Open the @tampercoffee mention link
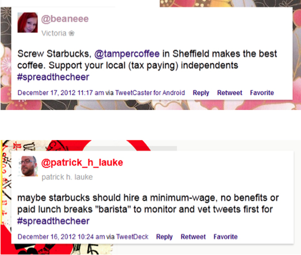This screenshot has width=301, height=255. (127, 54)
